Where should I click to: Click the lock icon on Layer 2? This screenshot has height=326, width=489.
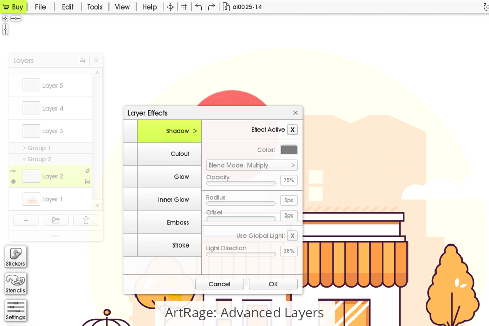(x=87, y=171)
